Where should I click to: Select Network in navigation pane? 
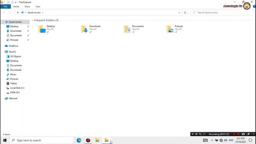pos(13,98)
